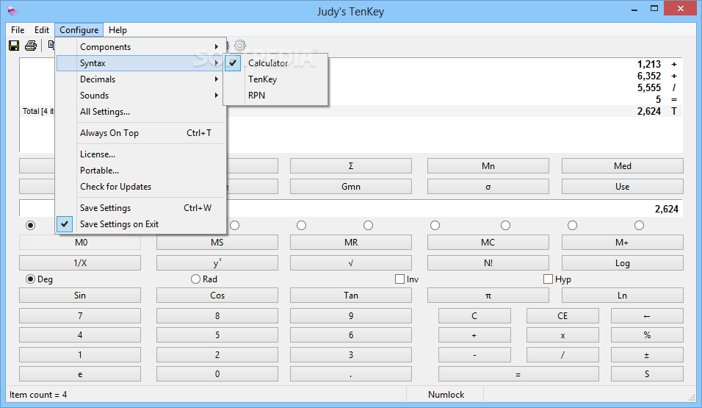Select the memory radio button above MR
The image size is (702, 408).
click(x=368, y=225)
